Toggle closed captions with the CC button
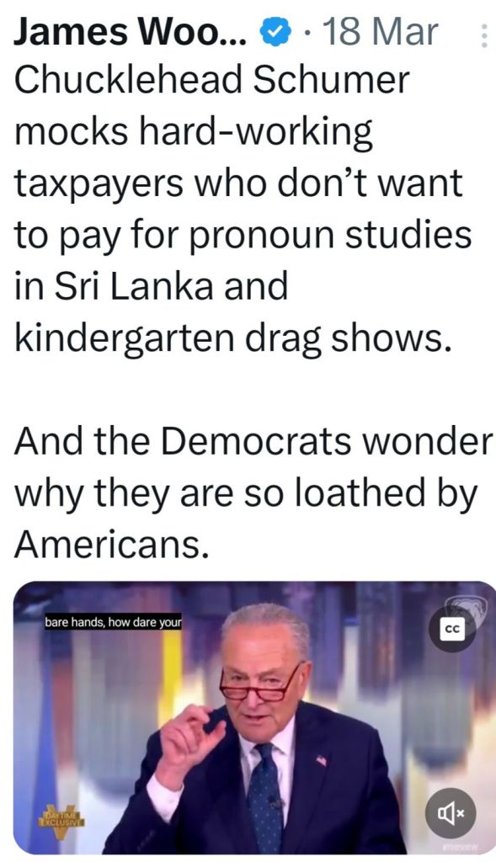The height and width of the screenshot is (862, 496). pyautogui.click(x=451, y=630)
